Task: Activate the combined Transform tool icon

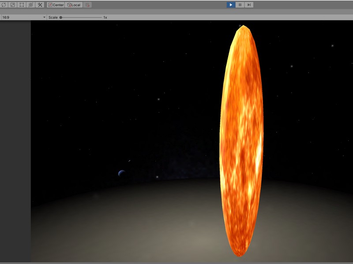Action: coord(30,5)
